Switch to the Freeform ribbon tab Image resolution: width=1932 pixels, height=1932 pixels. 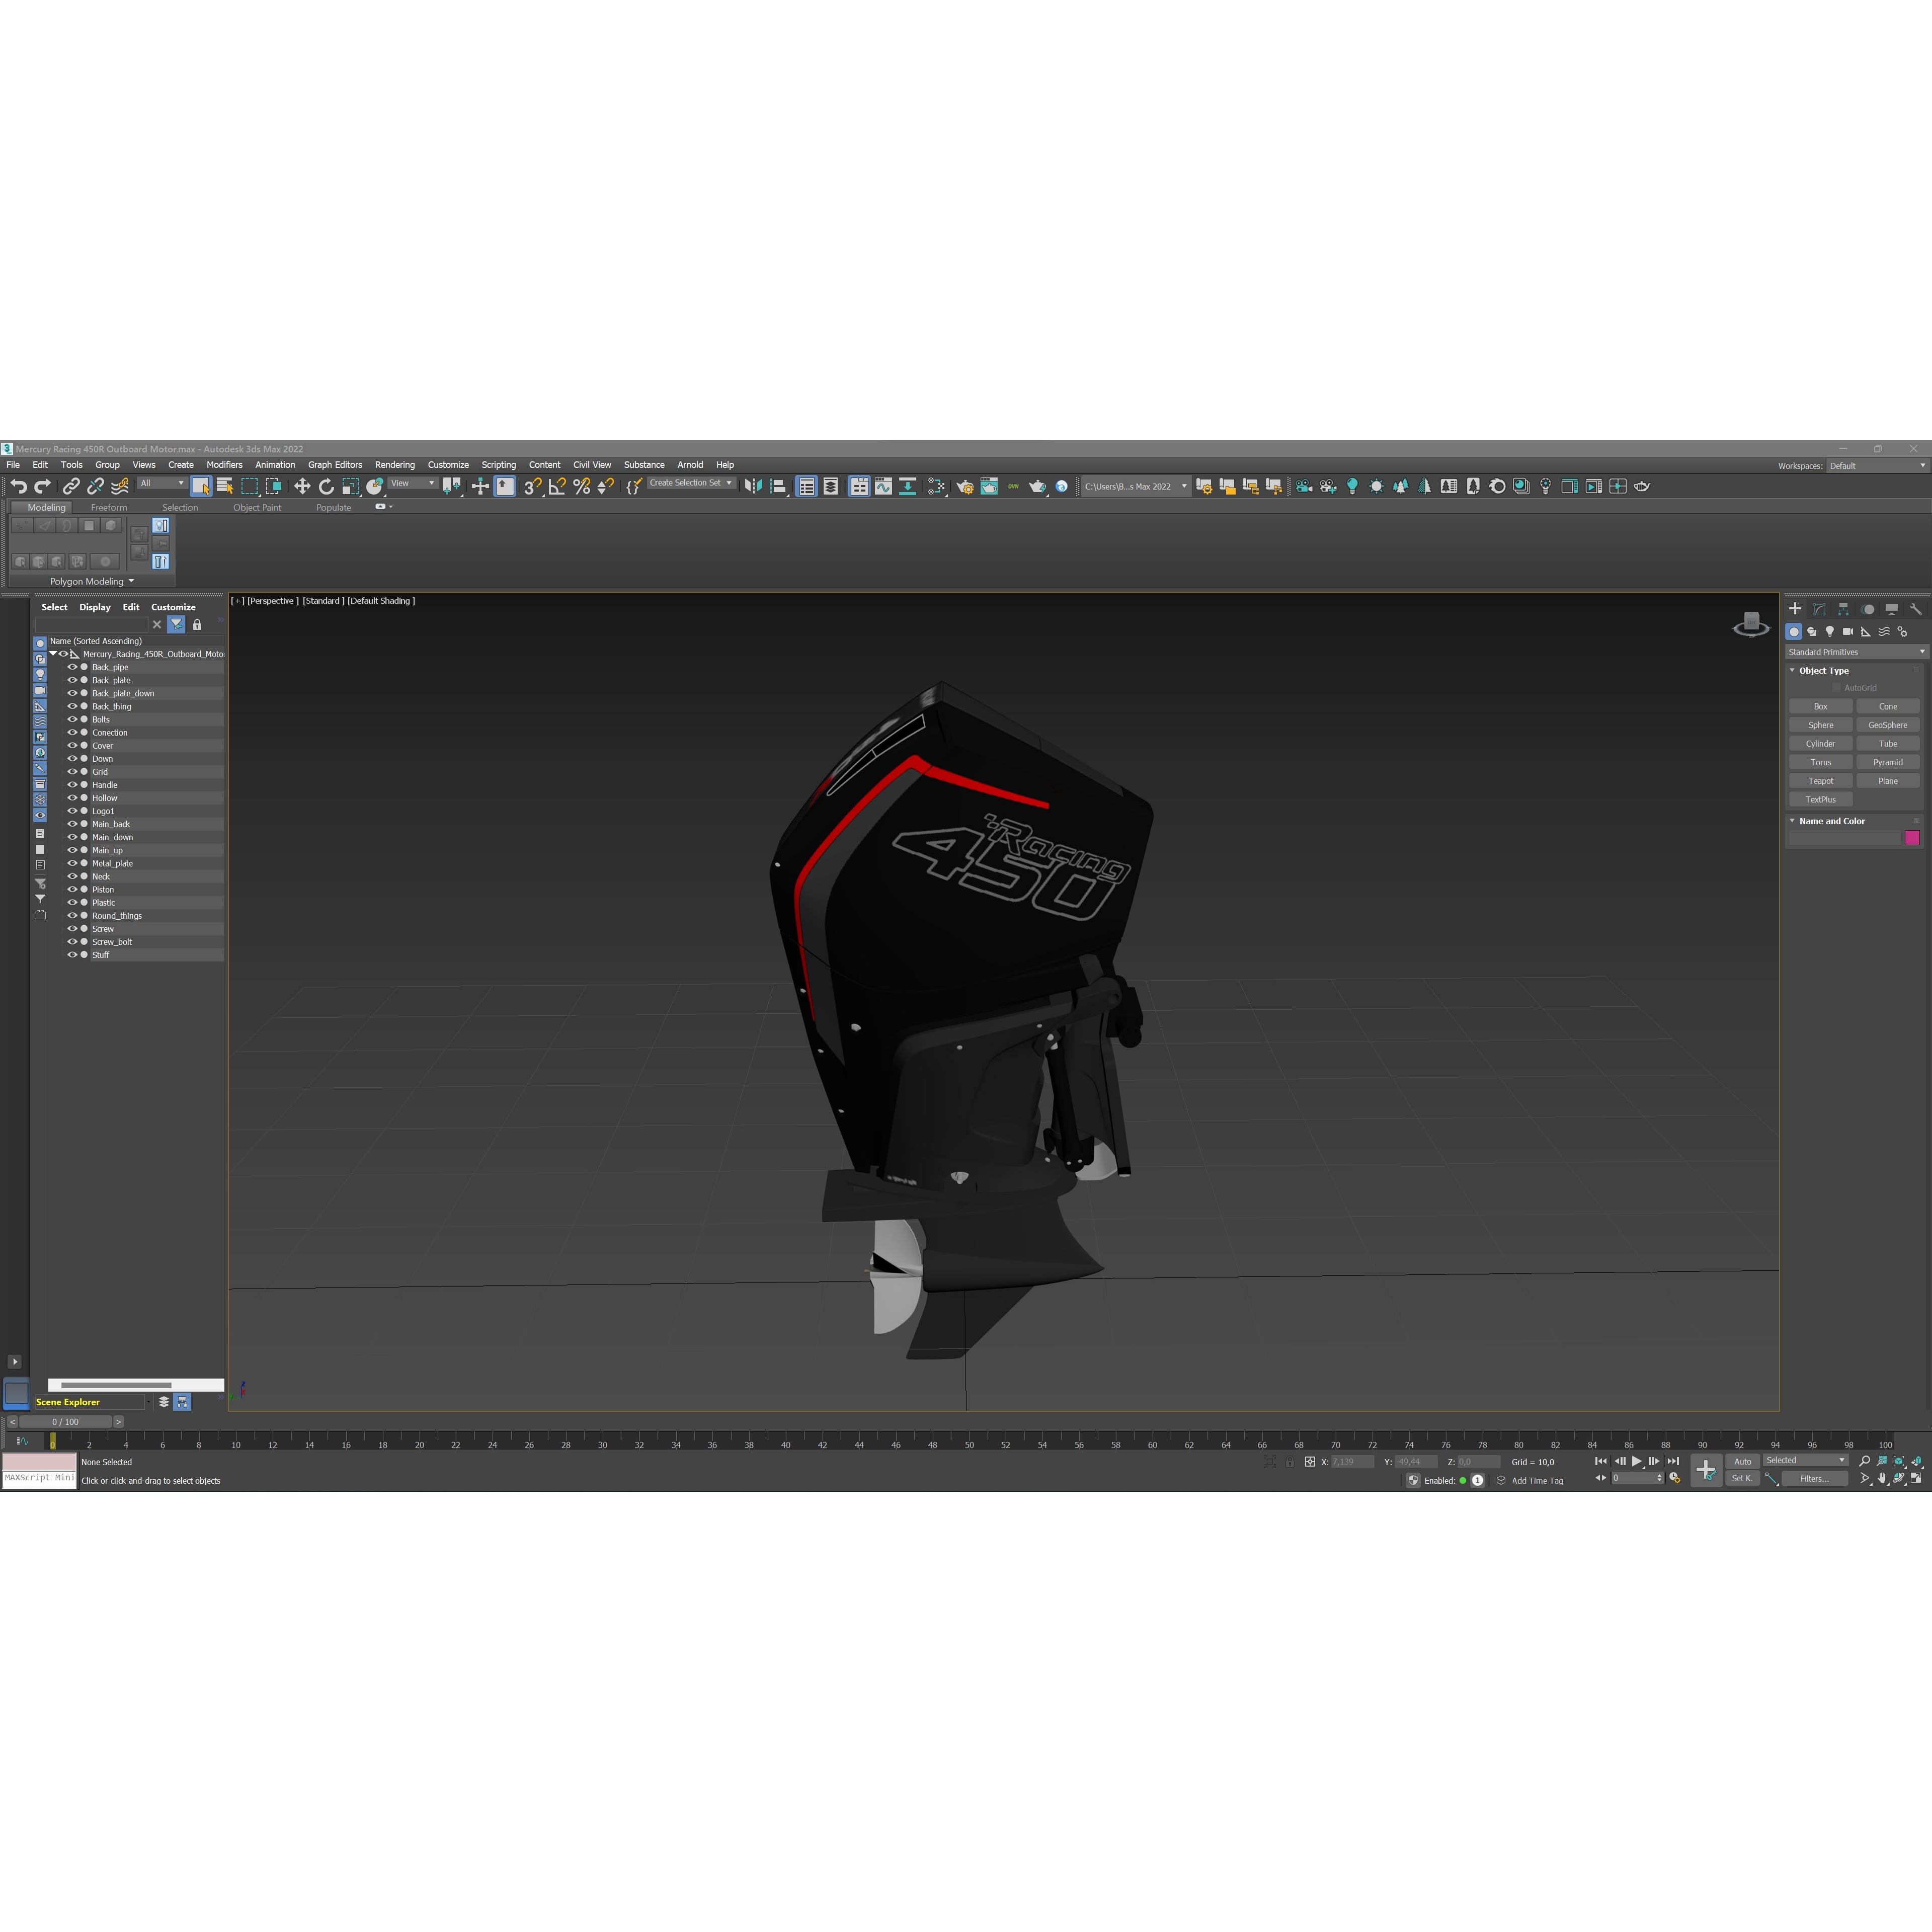pos(110,507)
